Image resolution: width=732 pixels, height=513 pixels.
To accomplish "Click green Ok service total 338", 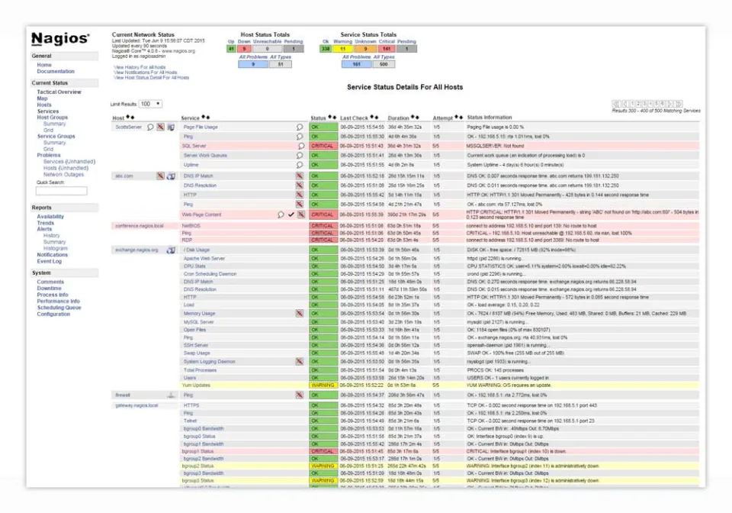I will point(326,49).
